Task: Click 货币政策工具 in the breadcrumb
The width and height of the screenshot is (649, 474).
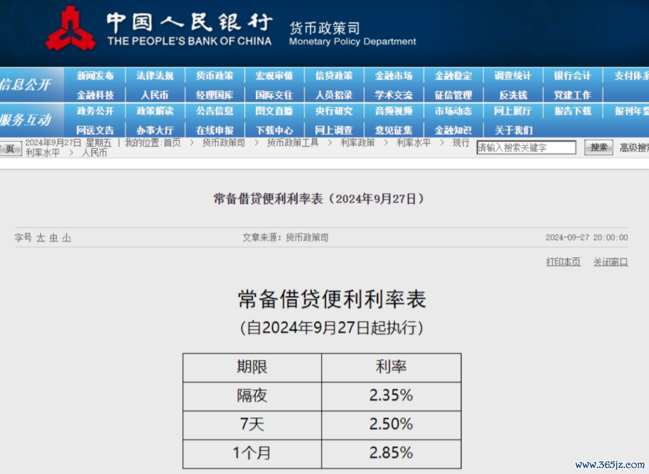Action: point(293,143)
